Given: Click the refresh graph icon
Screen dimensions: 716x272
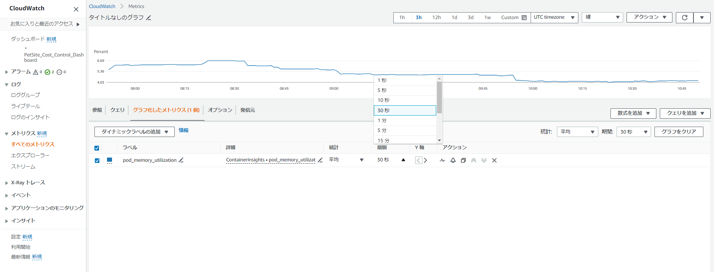Looking at the screenshot, I should point(684,18).
